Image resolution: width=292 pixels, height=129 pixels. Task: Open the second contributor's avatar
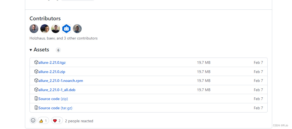45,29
